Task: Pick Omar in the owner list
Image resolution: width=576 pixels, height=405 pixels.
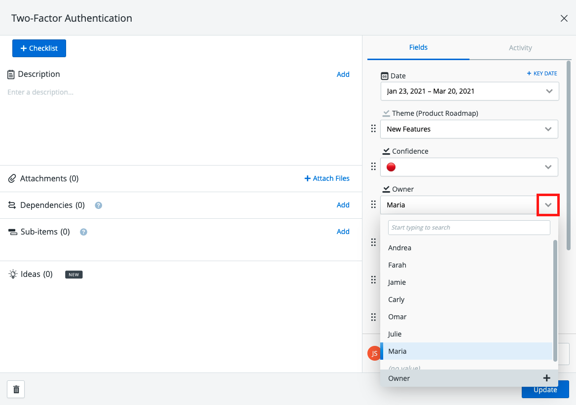Action: pyautogui.click(x=467, y=317)
